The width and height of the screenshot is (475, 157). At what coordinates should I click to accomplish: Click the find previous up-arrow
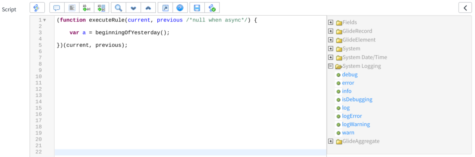[x=148, y=7]
